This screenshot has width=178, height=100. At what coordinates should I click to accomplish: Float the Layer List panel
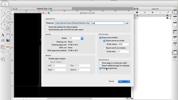coord(137,9)
